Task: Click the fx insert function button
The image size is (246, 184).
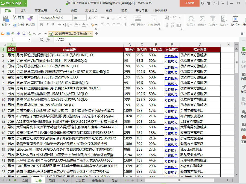Action: point(48,40)
